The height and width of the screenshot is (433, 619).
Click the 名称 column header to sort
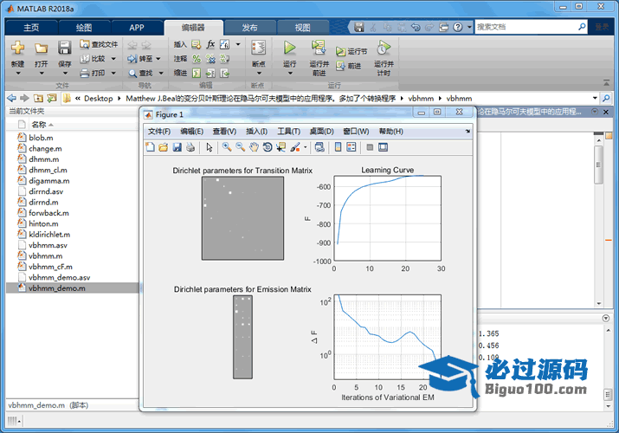tap(39, 125)
